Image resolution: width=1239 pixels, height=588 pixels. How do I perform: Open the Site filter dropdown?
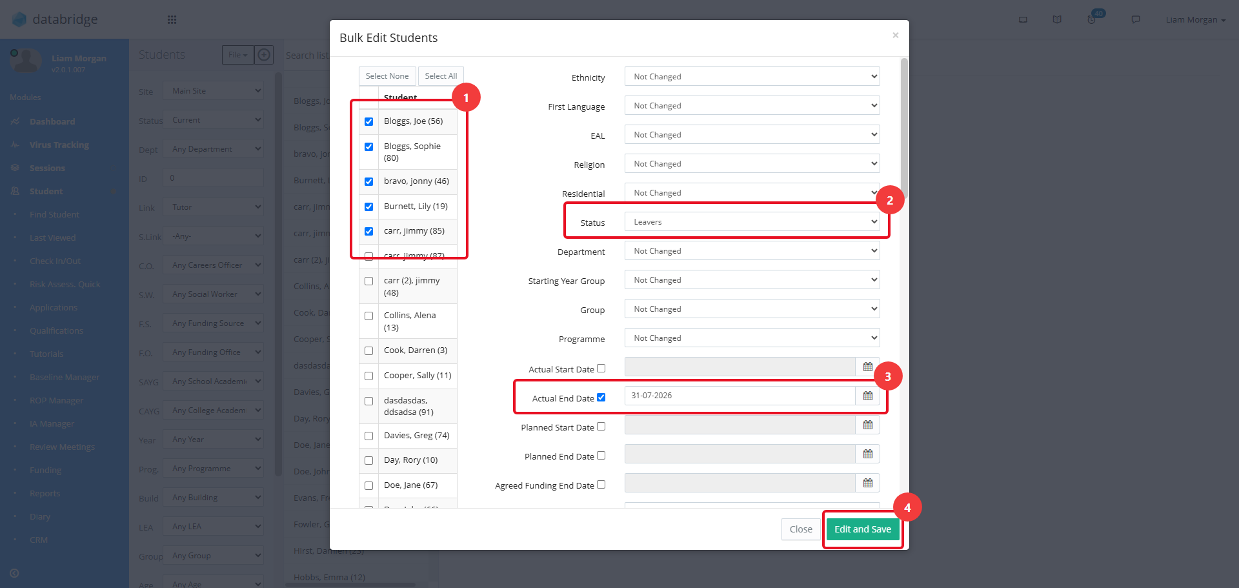(213, 90)
